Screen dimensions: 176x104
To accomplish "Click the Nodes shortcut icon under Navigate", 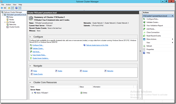I will [56, 71].
